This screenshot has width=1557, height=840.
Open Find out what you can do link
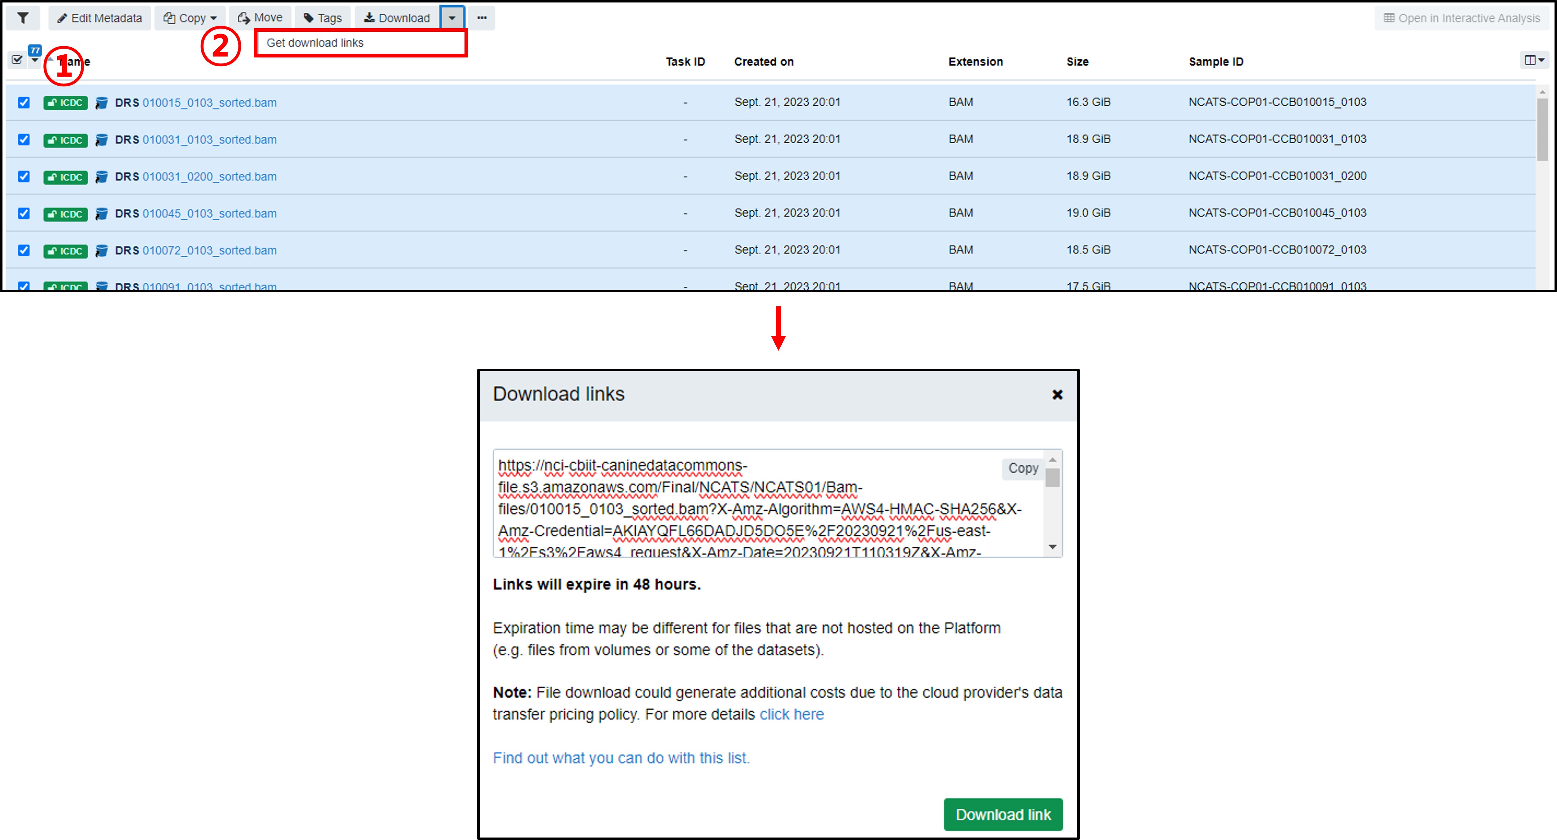point(621,758)
